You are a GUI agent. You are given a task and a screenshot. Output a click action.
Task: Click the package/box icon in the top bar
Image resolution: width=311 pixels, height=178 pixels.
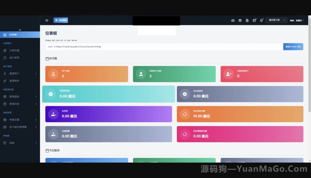point(240,20)
